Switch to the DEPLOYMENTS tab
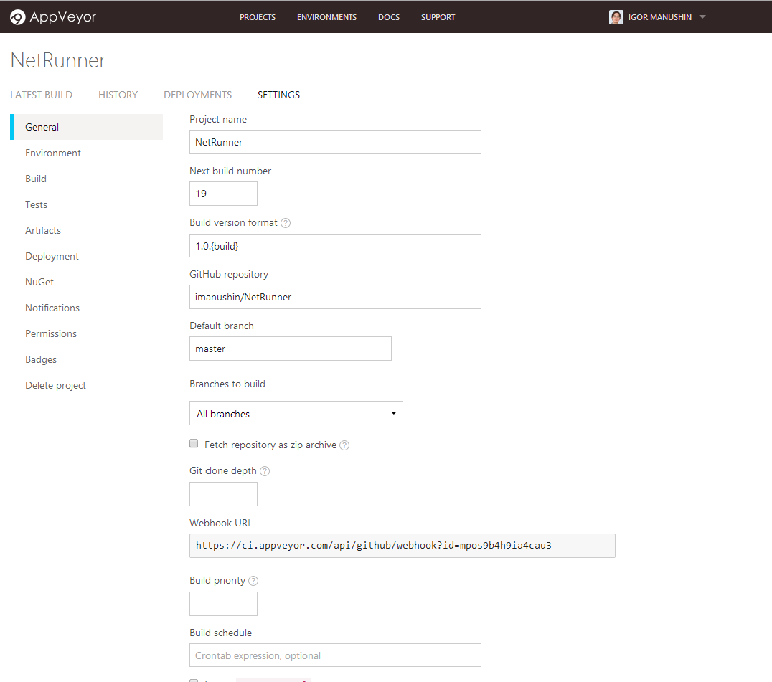Viewport: 772px width, 682px height. click(x=197, y=94)
